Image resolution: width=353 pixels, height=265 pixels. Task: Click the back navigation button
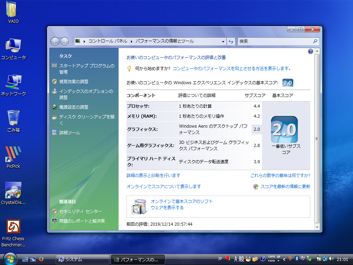(55, 41)
